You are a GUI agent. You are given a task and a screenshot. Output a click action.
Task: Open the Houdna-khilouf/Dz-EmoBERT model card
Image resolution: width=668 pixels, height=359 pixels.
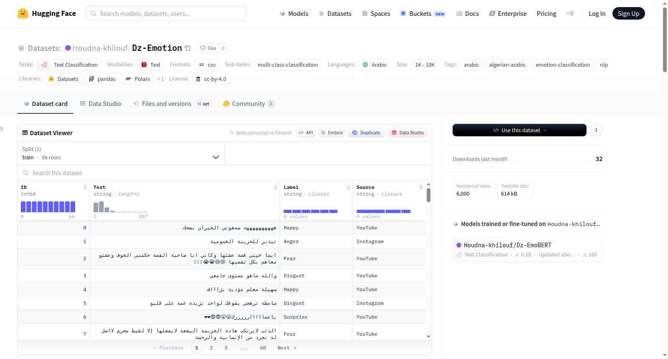pos(527,249)
